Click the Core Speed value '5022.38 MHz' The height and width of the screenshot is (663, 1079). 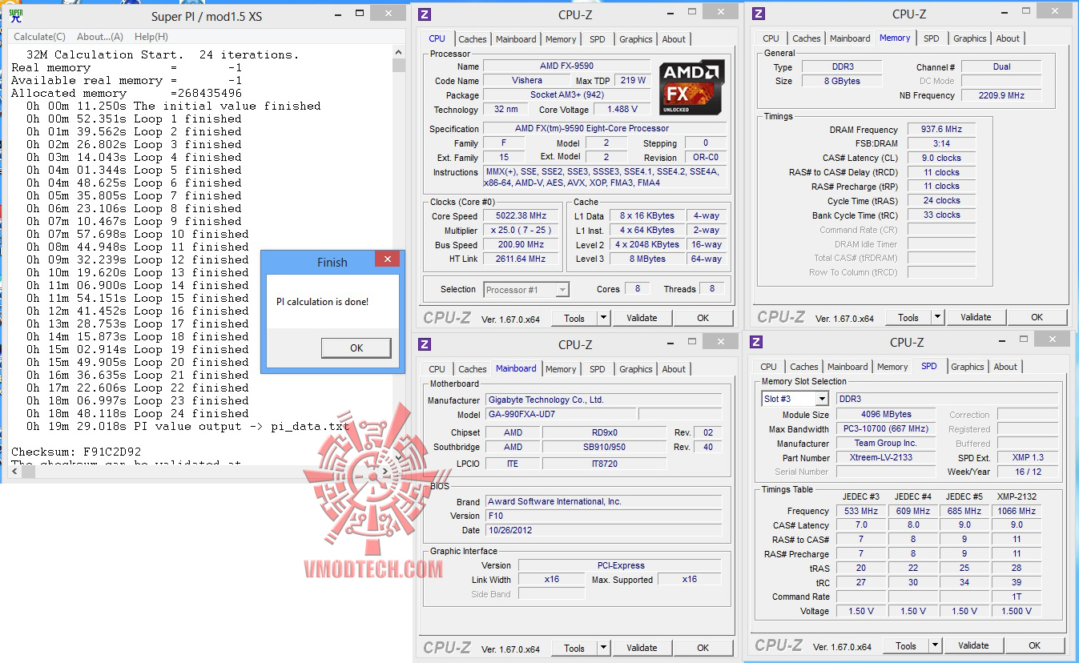tap(522, 216)
